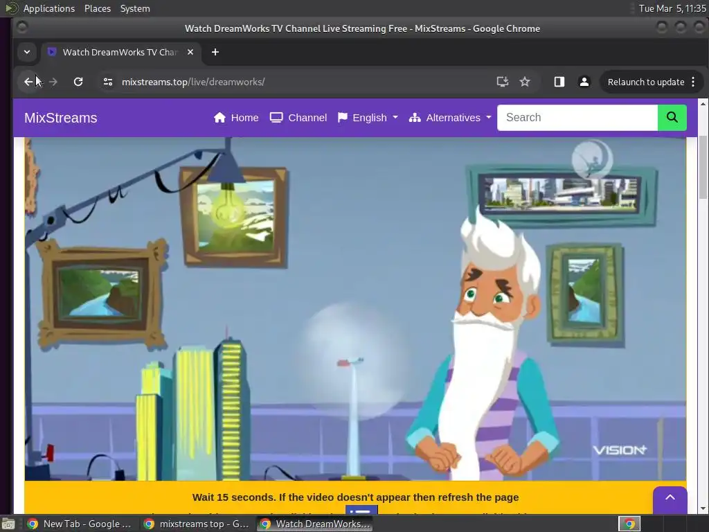Viewport: 709px width, 532px height.
Task: Open a new browser tab
Action: coord(215,52)
